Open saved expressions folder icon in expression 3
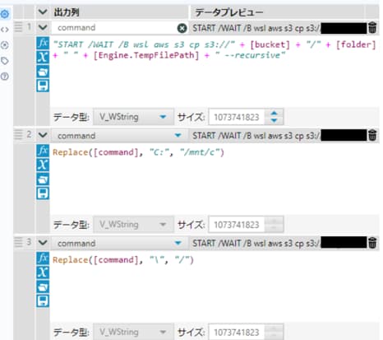 coord(43,286)
